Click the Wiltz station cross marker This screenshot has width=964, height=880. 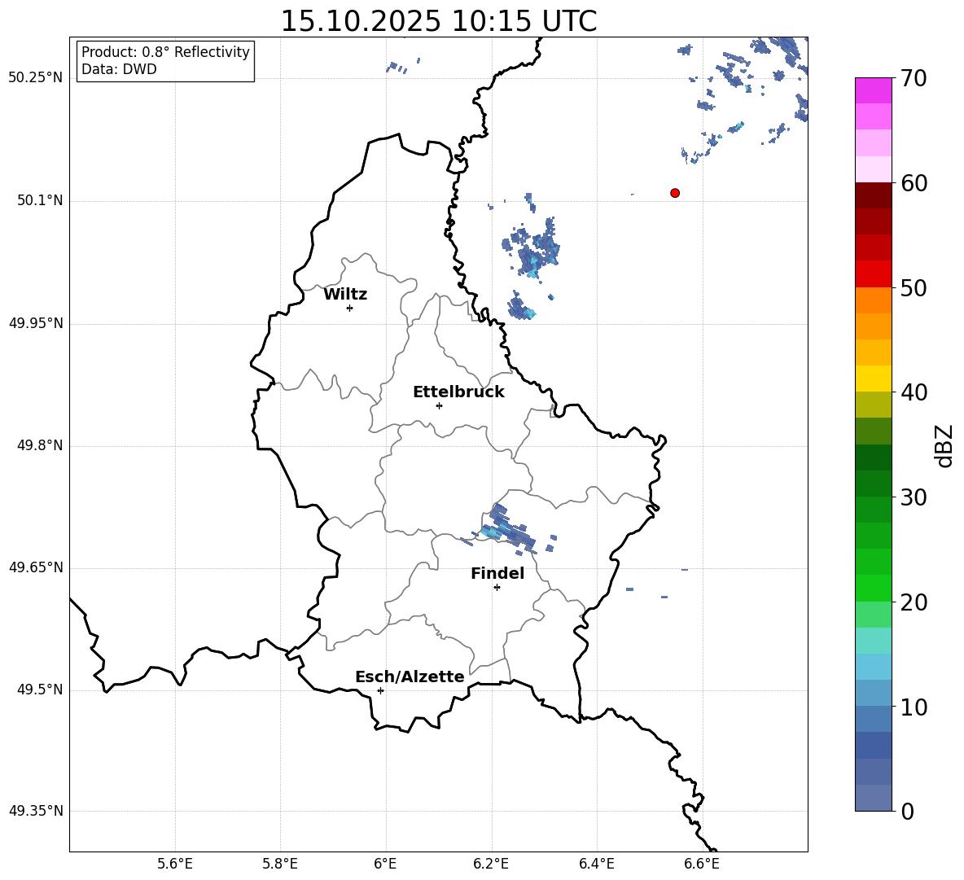[x=350, y=308]
